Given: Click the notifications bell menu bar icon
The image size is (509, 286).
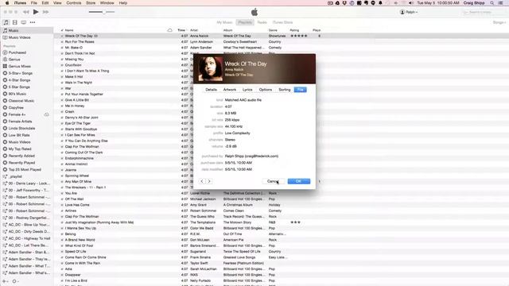Looking at the screenshot, I should [x=380, y=3].
